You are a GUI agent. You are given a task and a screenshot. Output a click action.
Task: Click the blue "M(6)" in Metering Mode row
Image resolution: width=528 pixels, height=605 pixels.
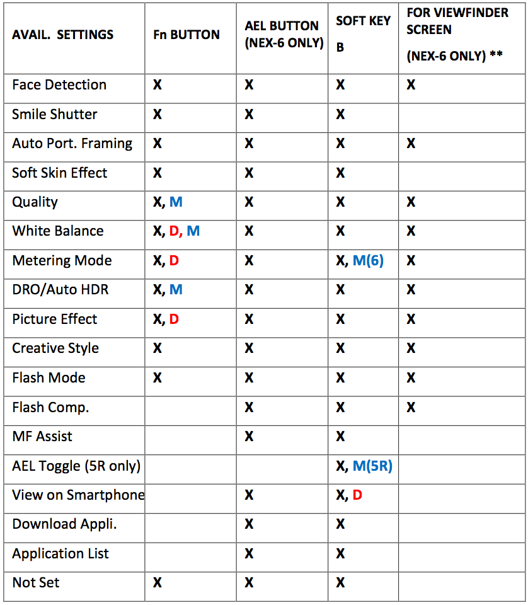click(367, 260)
